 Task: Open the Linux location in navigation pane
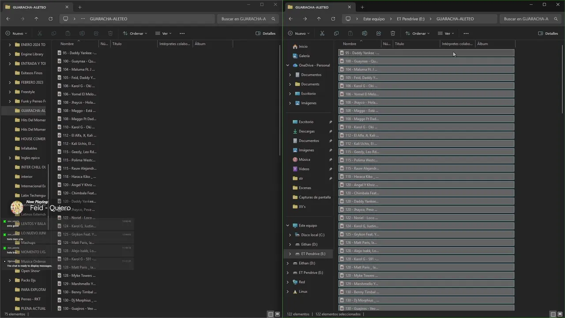click(303, 291)
